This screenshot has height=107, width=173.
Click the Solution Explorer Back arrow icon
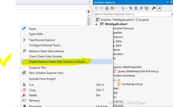click(x=96, y=8)
